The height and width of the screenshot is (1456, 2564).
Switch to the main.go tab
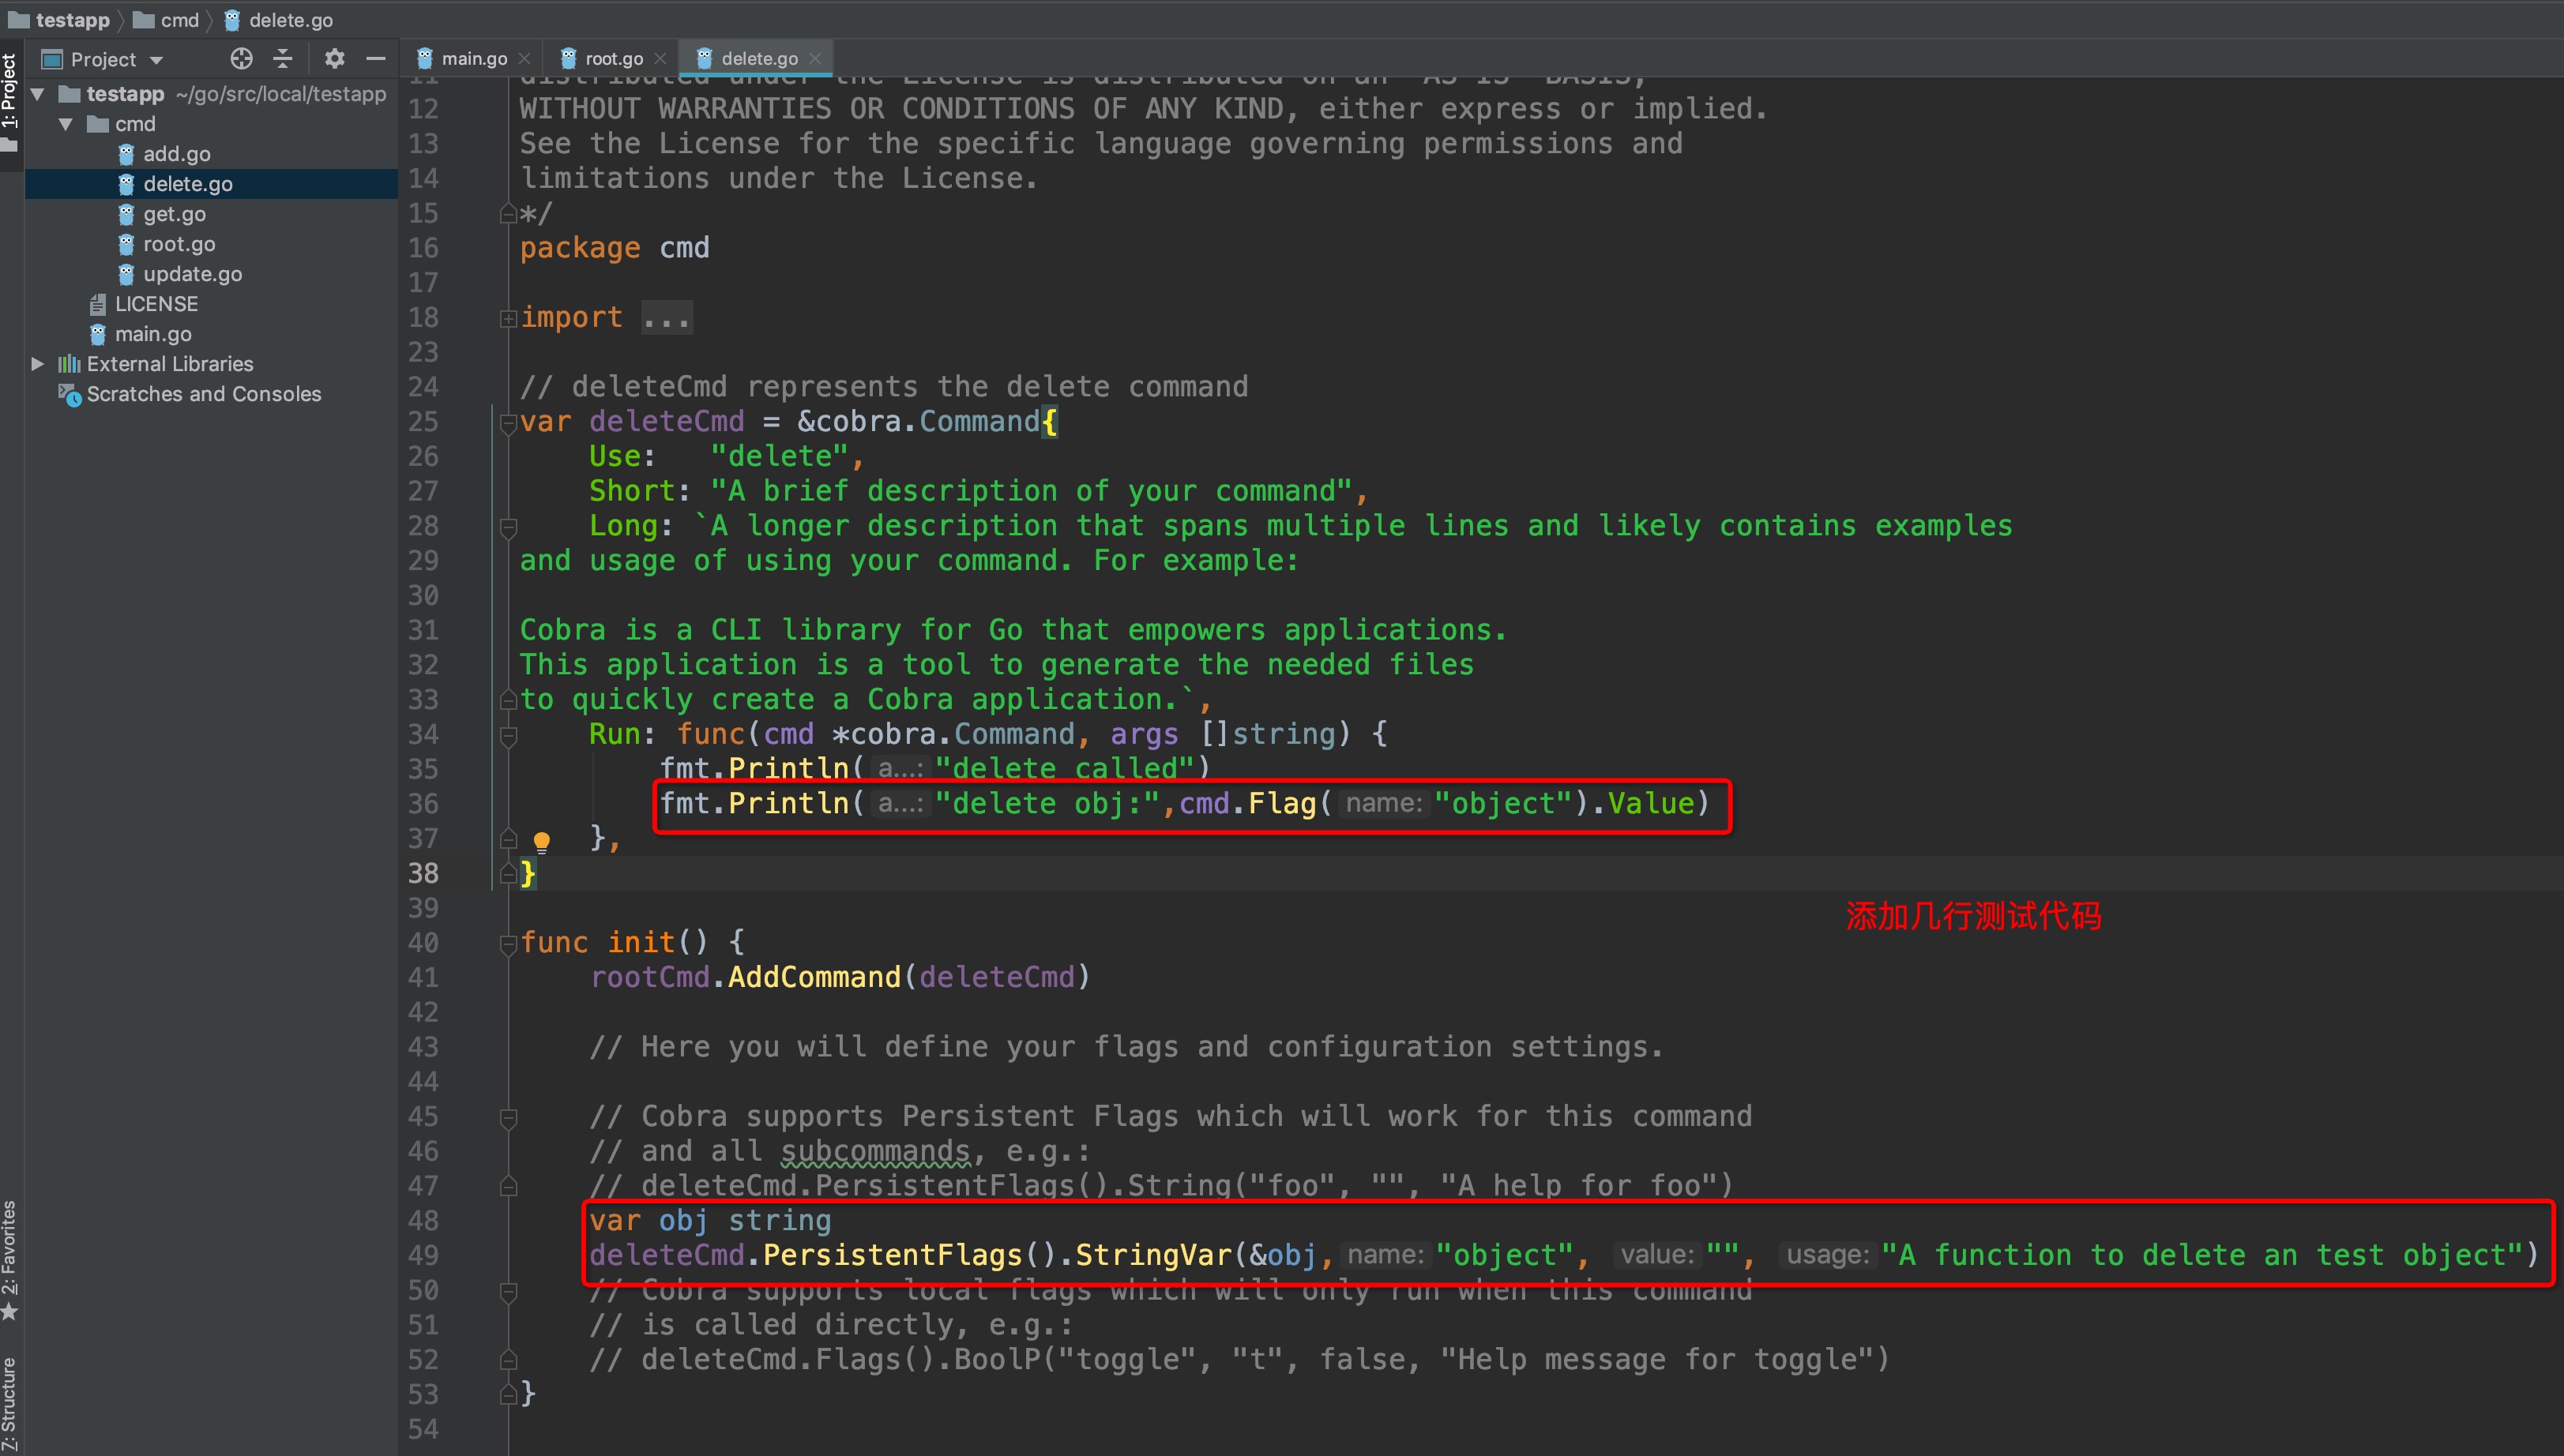click(473, 59)
